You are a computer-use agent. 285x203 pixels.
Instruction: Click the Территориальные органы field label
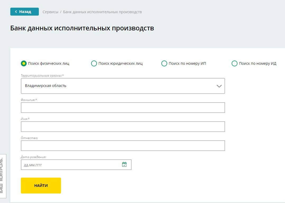point(42,76)
